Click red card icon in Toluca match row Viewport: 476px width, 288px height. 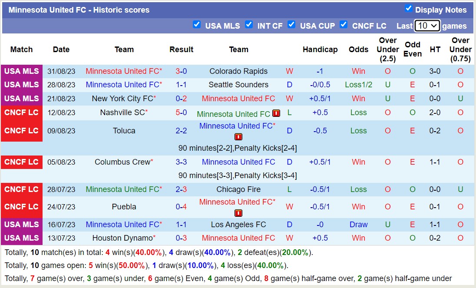[238, 137]
